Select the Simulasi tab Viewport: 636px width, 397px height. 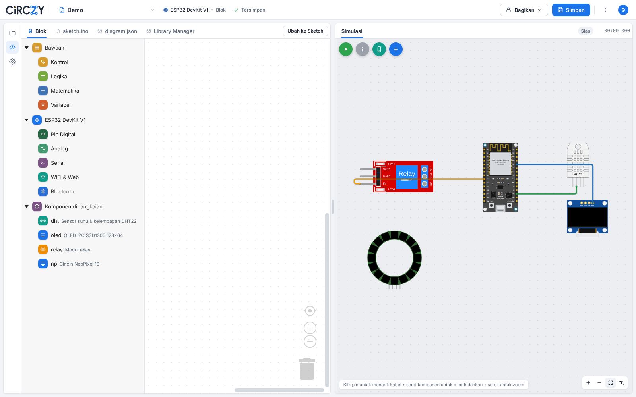[352, 31]
